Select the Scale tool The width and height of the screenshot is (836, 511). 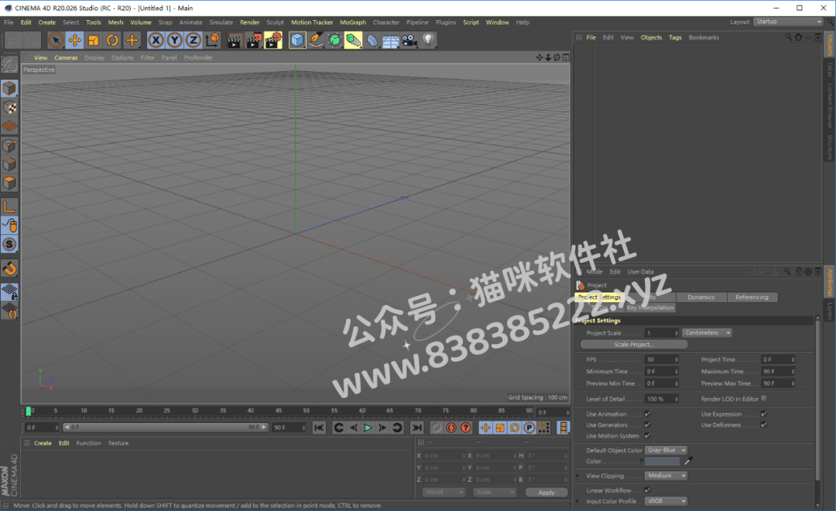[94, 40]
